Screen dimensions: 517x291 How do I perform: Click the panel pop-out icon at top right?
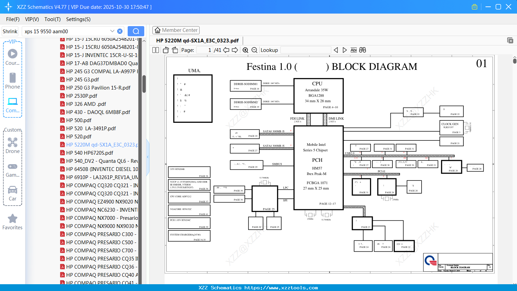(510, 40)
